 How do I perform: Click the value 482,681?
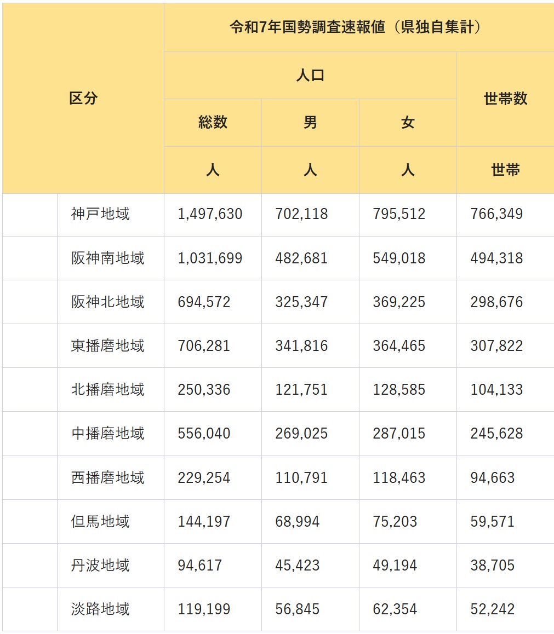click(x=301, y=258)
